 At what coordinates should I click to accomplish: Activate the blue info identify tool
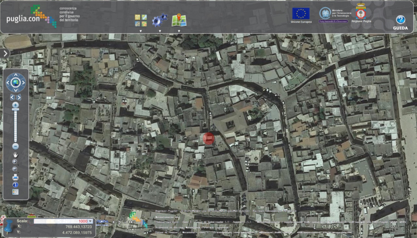coord(15,185)
